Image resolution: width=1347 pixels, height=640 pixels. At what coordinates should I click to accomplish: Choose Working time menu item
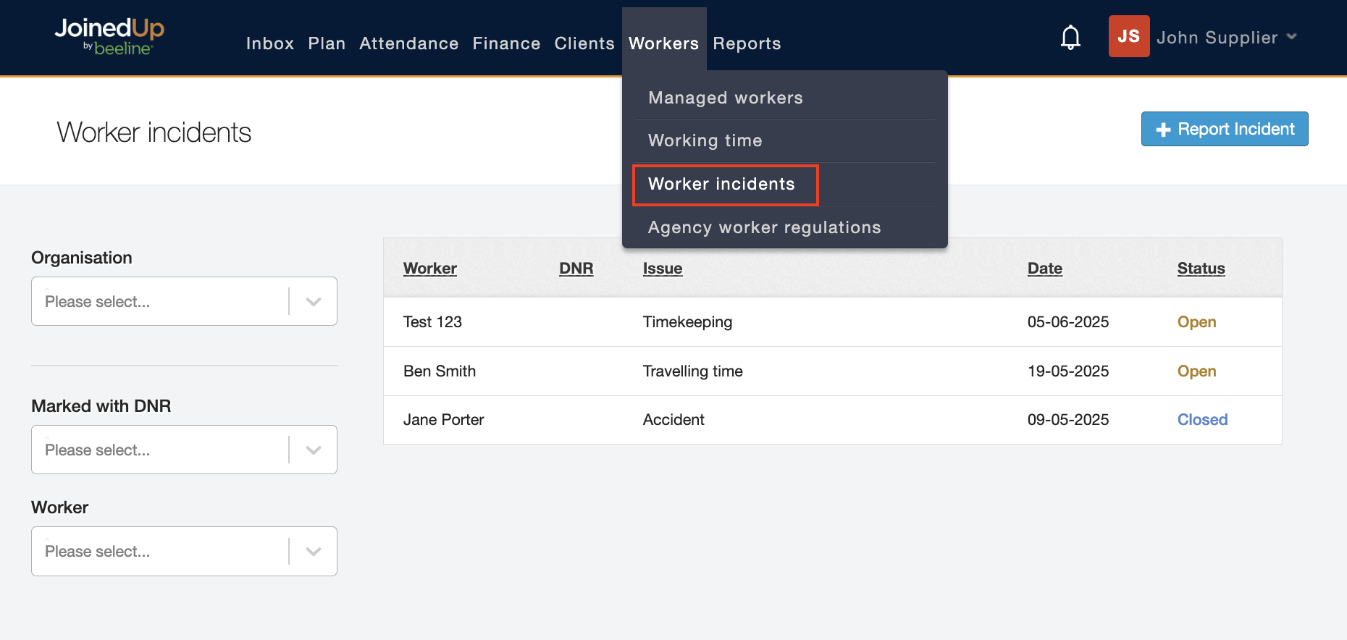click(x=705, y=140)
